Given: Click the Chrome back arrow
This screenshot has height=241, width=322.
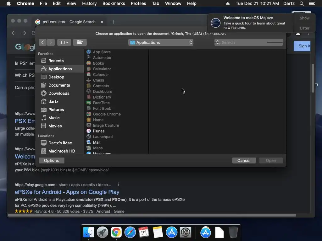Looking at the screenshot, I should [14, 33].
